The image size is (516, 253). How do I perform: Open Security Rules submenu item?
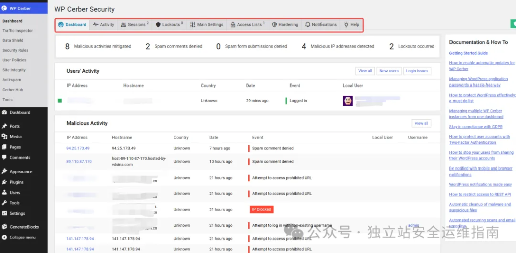(15, 50)
